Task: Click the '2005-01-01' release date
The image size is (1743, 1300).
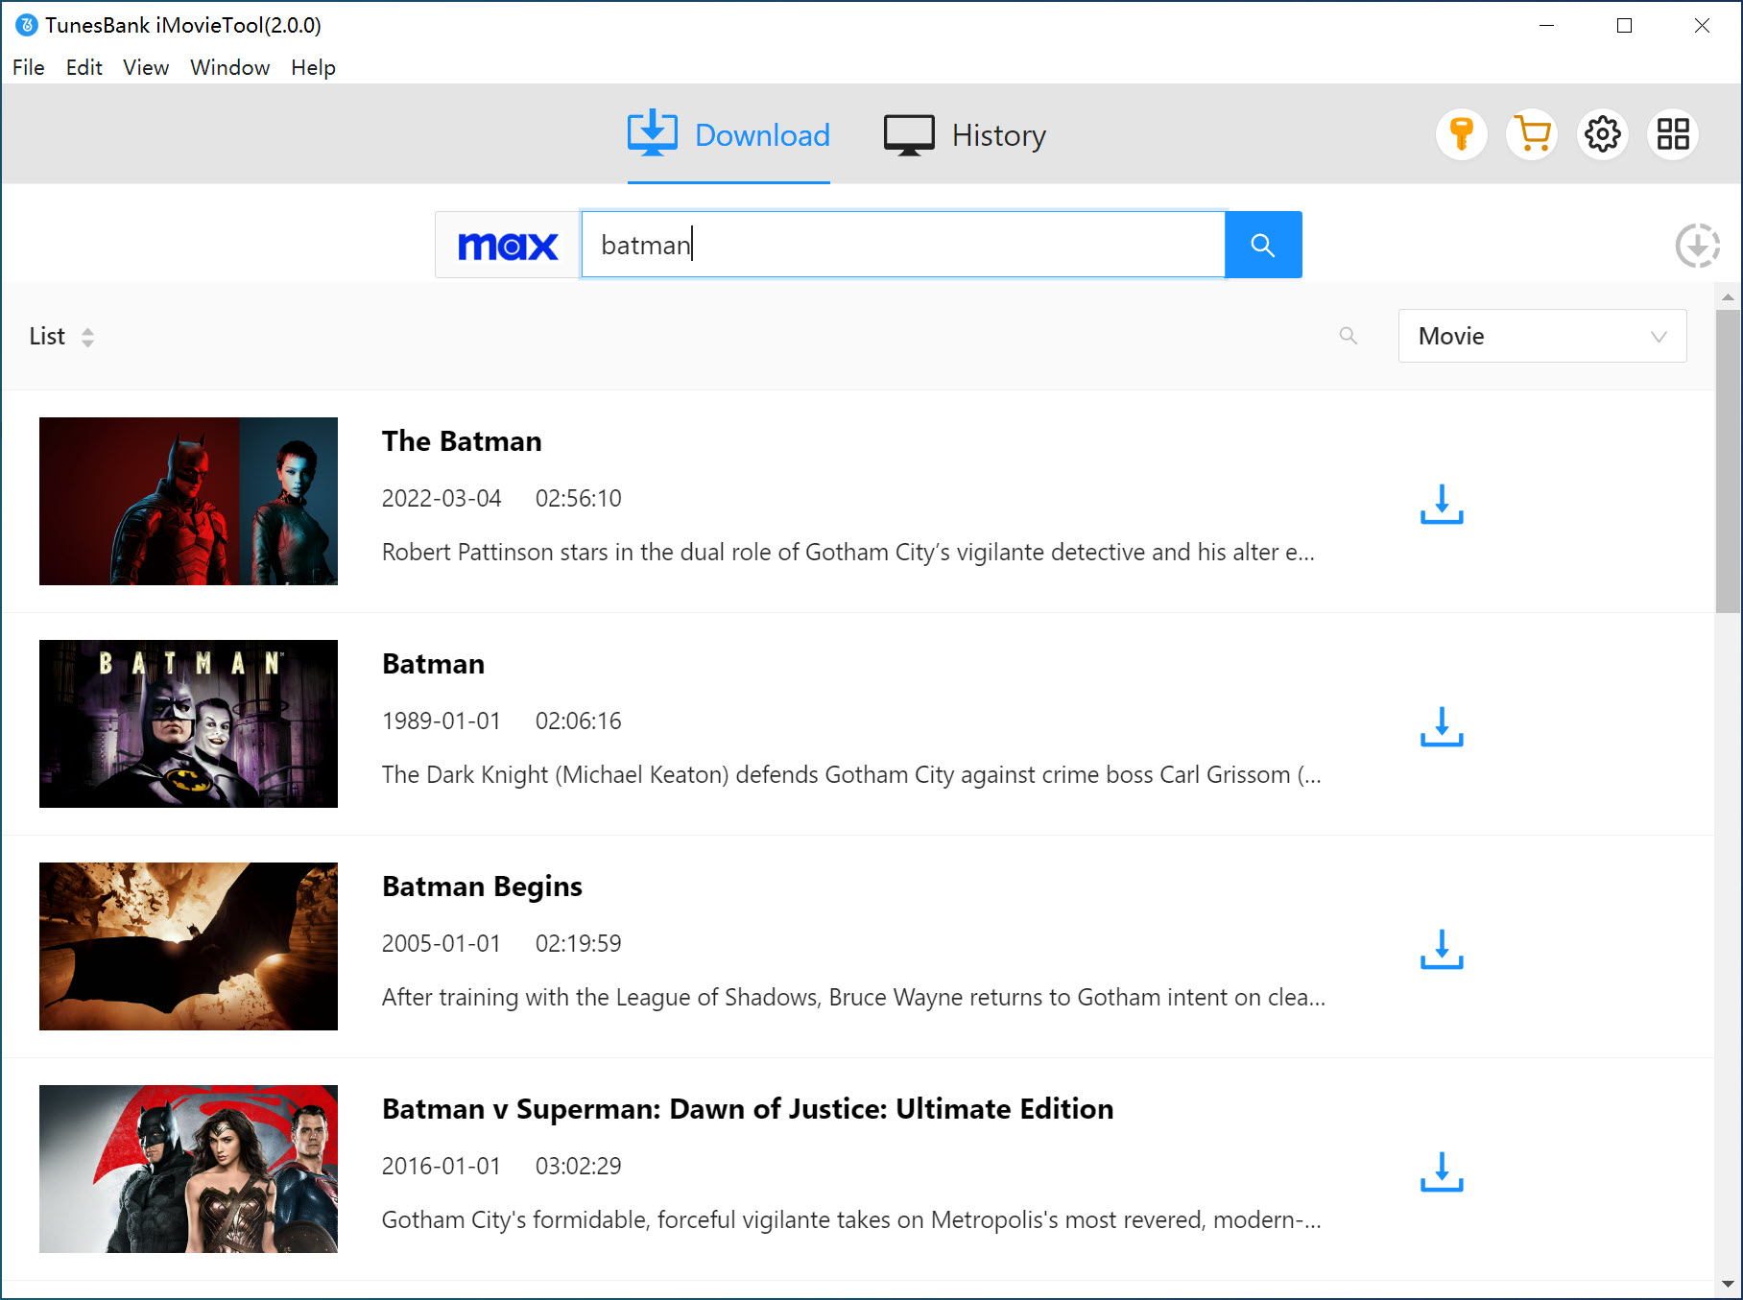Action: [442, 943]
